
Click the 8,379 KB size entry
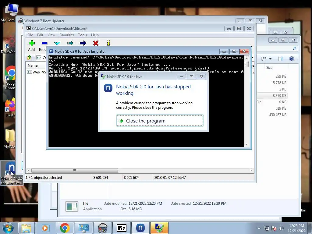(x=279, y=95)
